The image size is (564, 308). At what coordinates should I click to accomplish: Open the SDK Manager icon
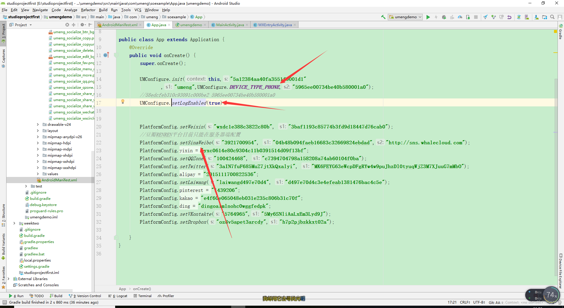click(x=537, y=17)
